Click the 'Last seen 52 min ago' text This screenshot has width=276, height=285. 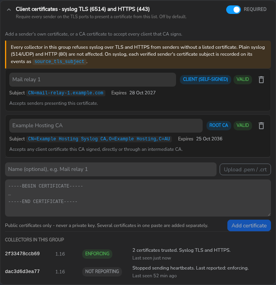pyautogui.click(x=154, y=276)
